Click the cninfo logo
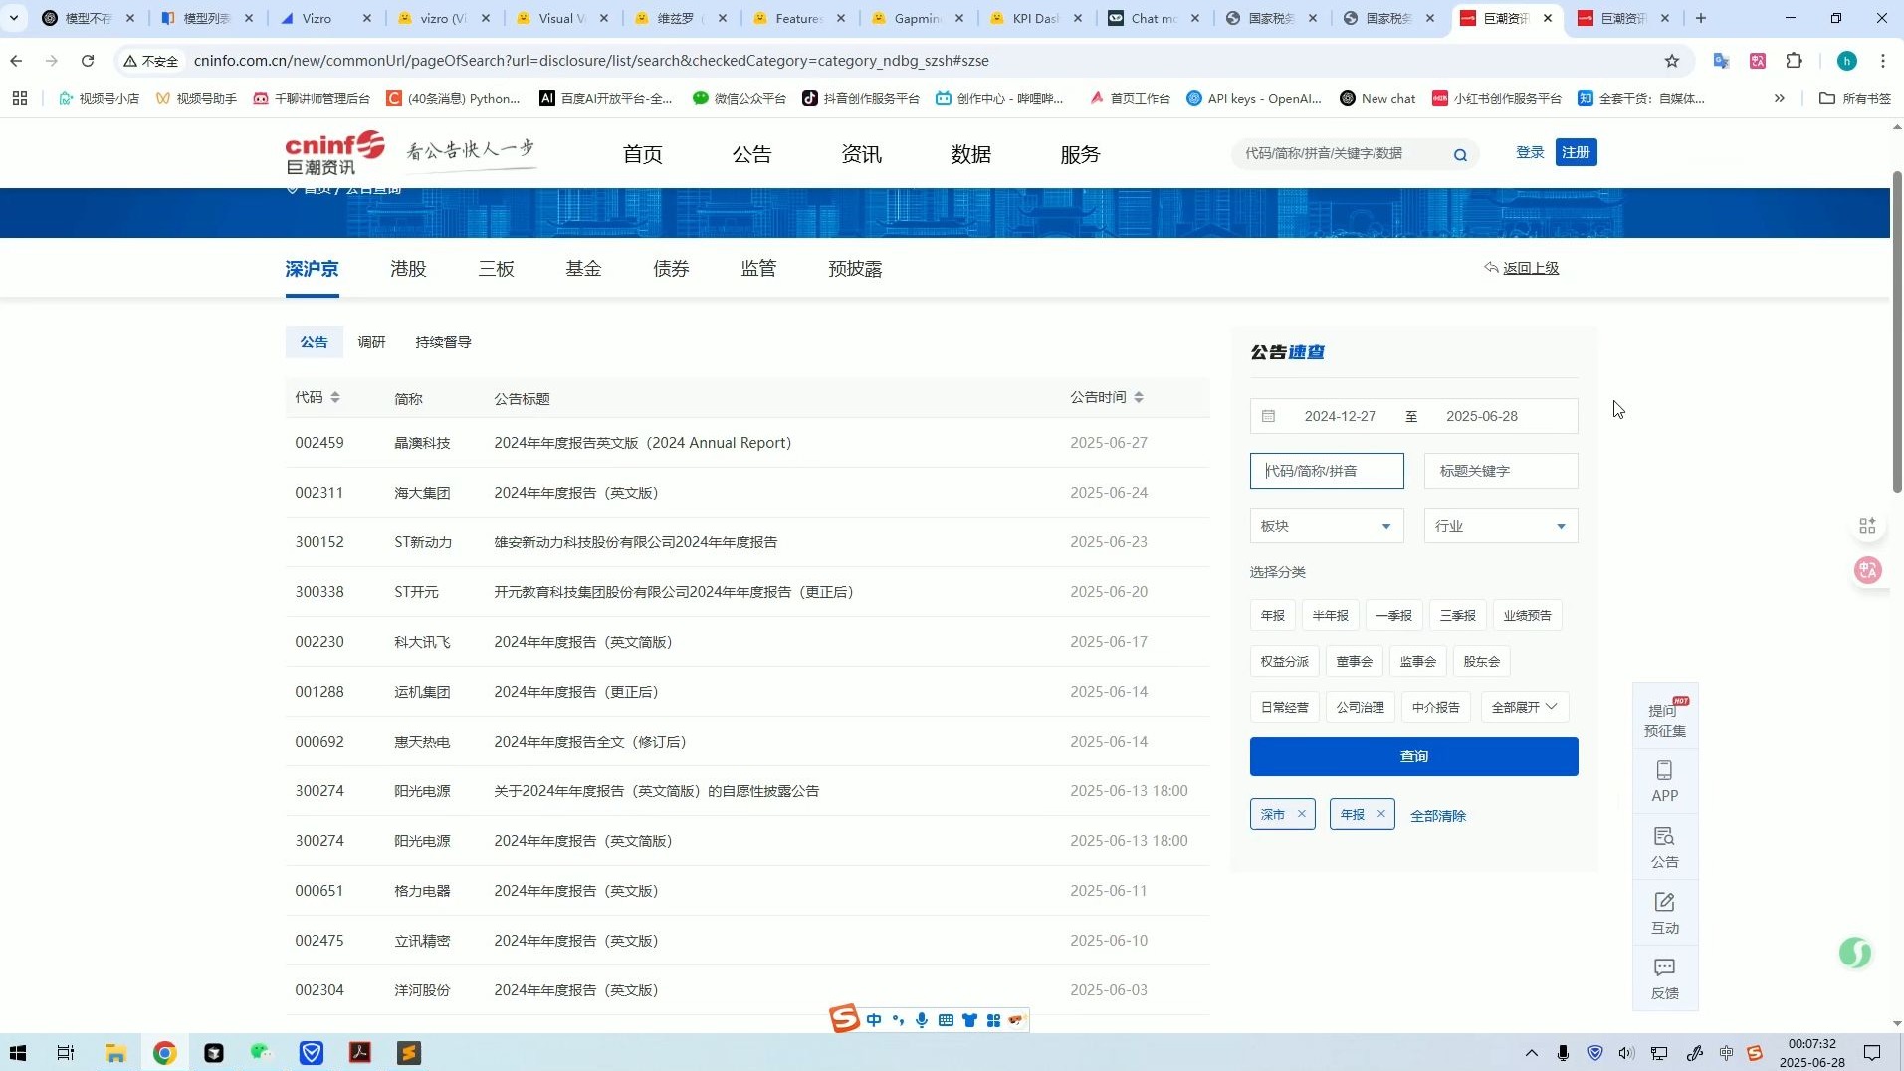1904x1071 pixels. coord(334,152)
